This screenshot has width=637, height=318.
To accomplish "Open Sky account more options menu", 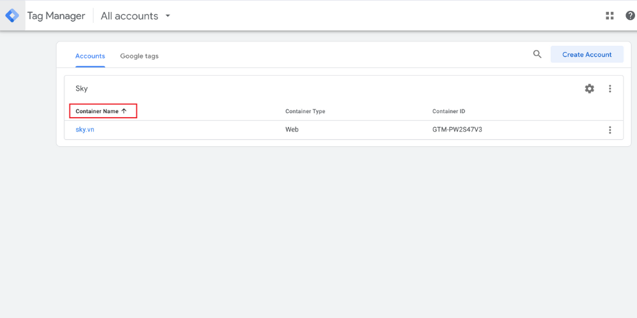I will tap(610, 88).
